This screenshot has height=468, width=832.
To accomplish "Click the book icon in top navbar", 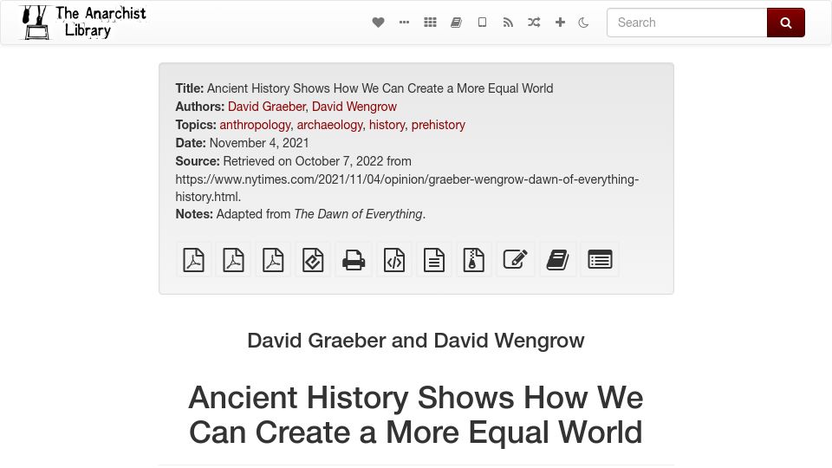I will [x=457, y=23].
